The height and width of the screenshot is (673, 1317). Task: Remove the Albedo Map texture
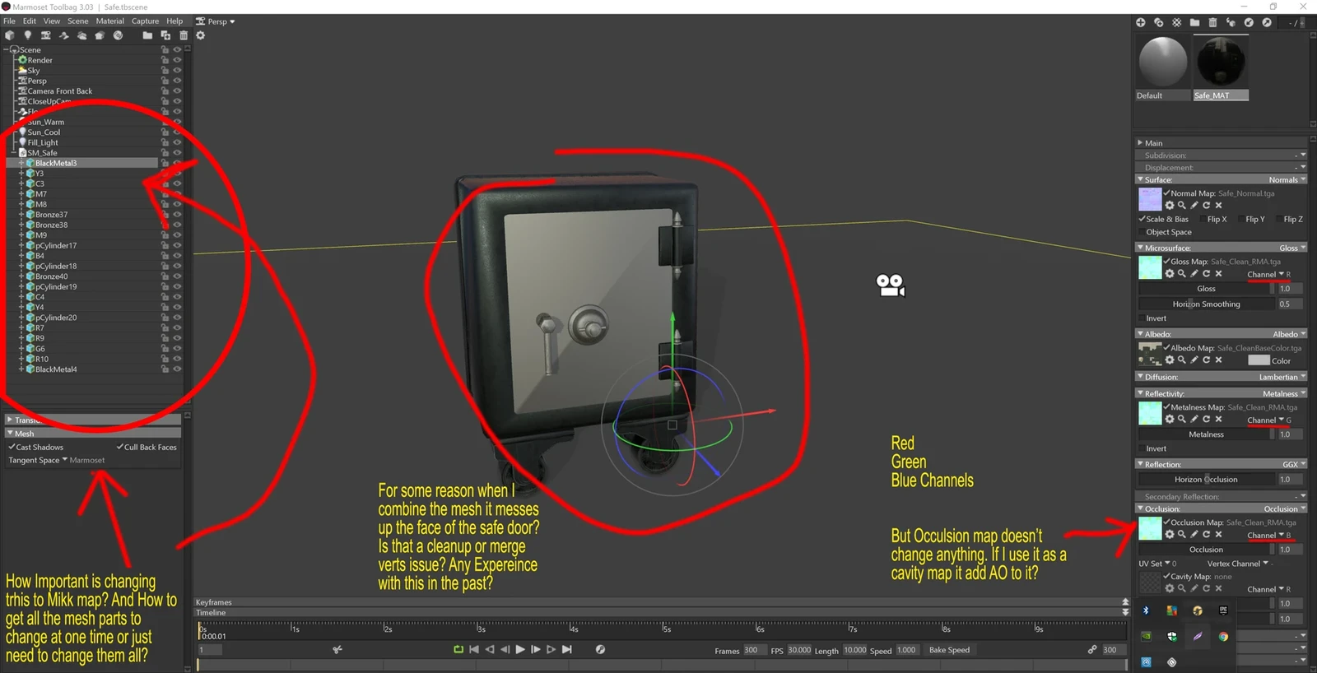[1219, 360]
